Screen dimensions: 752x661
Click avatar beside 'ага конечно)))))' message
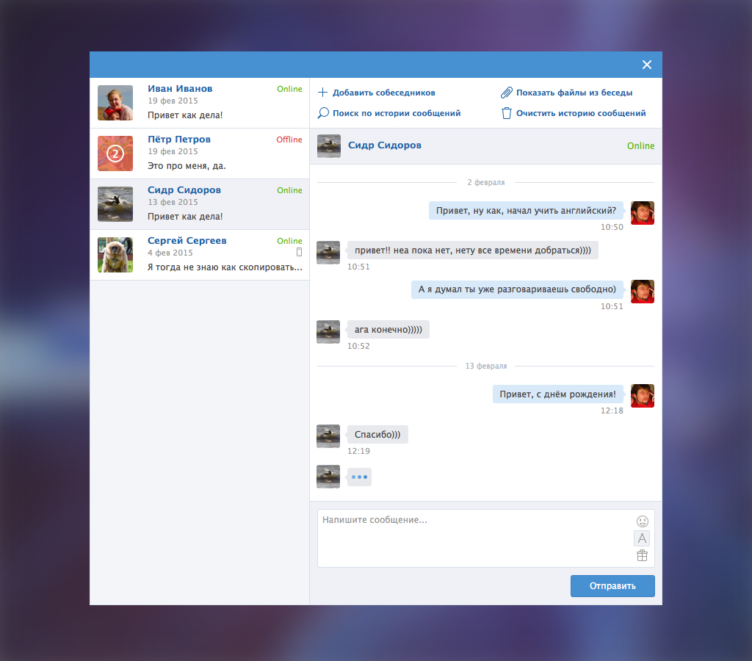[x=328, y=332]
